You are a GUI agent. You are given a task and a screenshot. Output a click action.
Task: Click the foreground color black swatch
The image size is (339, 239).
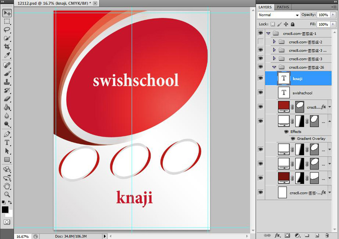point(5,210)
